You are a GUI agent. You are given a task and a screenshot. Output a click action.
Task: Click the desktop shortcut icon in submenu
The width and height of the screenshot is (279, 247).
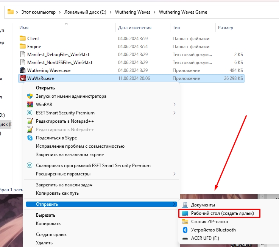click(185, 213)
